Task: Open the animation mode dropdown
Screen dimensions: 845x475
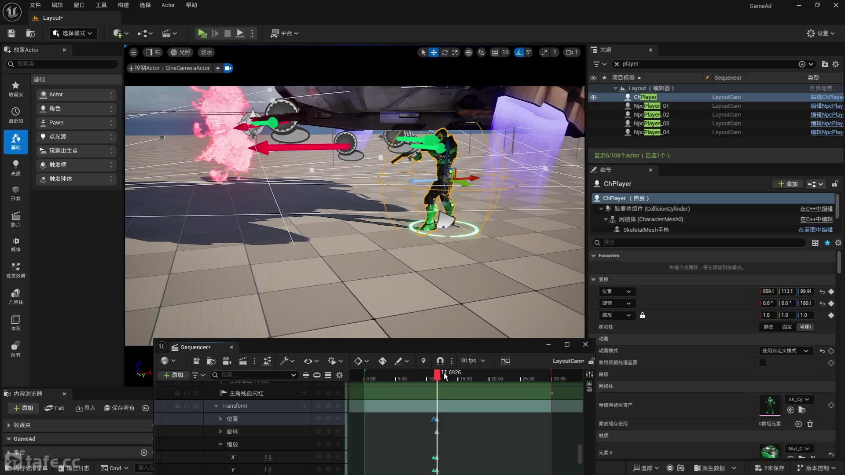Action: coord(785,351)
